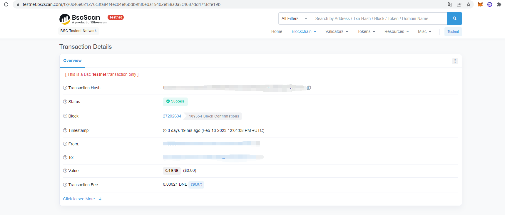Expand the Validators navigation menu
The image size is (505, 215).
coord(337,31)
